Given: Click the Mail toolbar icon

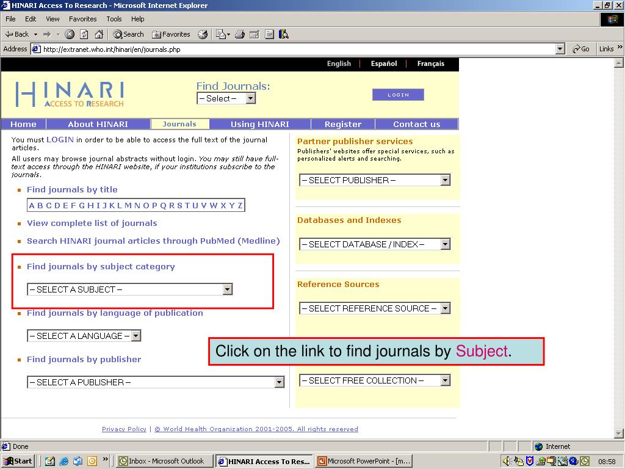Looking at the screenshot, I should tap(223, 34).
